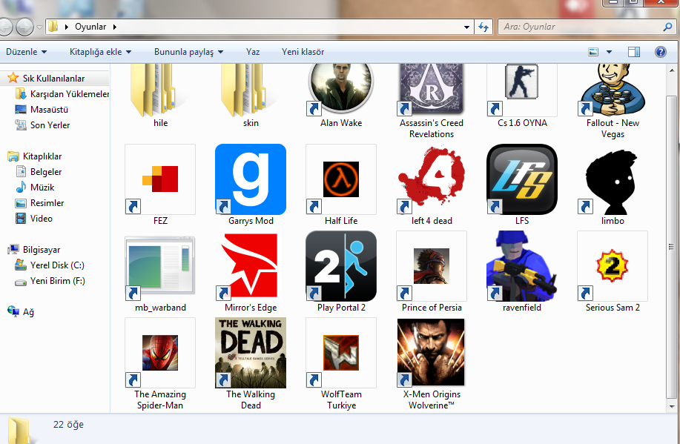
Task: Click Yaz in the toolbar
Action: 253,52
